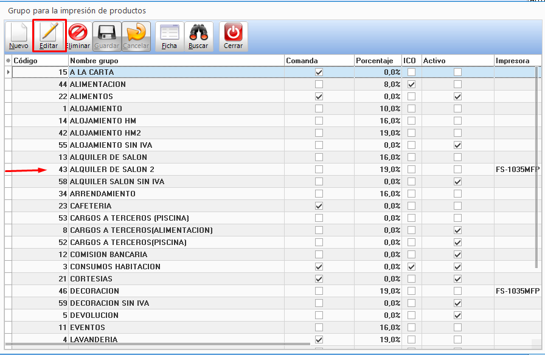Viewport: 545px width, 355px height.
Task: Click the FS-1035MFP printer cell for DECORACION
Action: click(517, 291)
